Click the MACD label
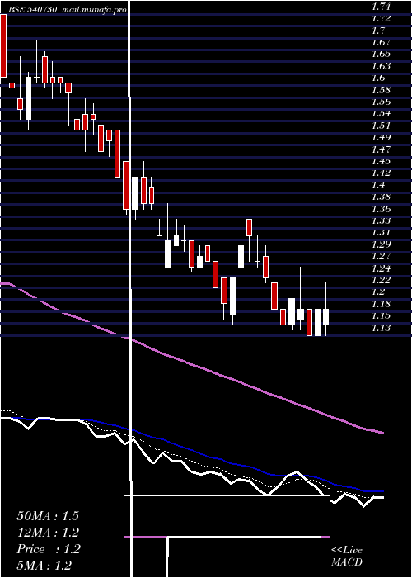 (347, 562)
